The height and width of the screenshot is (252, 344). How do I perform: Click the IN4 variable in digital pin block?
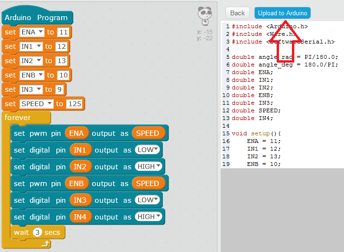[x=80, y=217]
